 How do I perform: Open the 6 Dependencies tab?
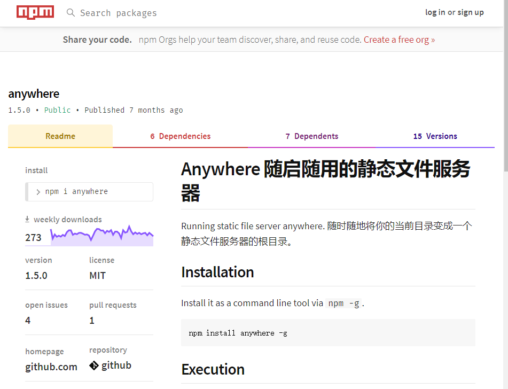pyautogui.click(x=180, y=136)
